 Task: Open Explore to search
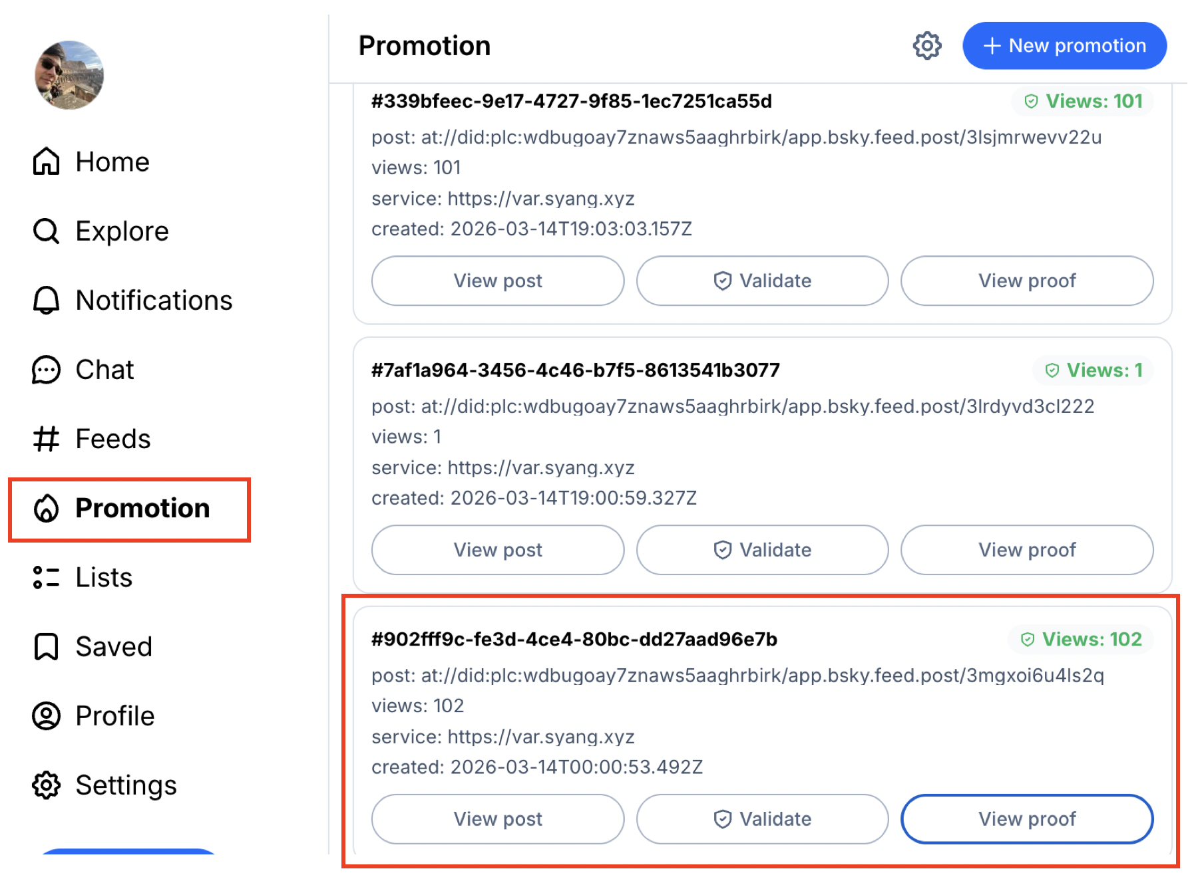pyautogui.click(x=121, y=231)
